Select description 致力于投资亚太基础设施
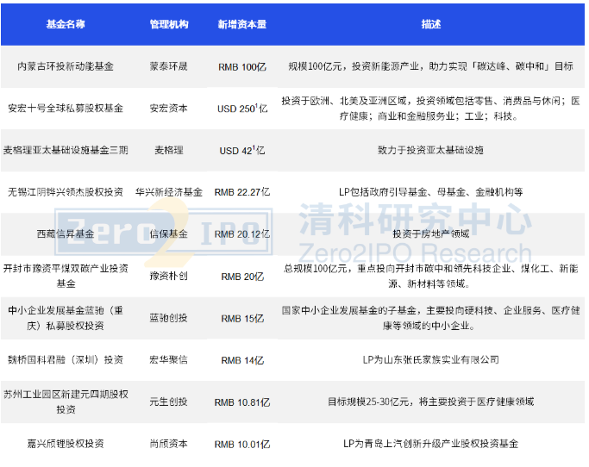Image resolution: width=589 pixels, height=467 pixels. 431,150
